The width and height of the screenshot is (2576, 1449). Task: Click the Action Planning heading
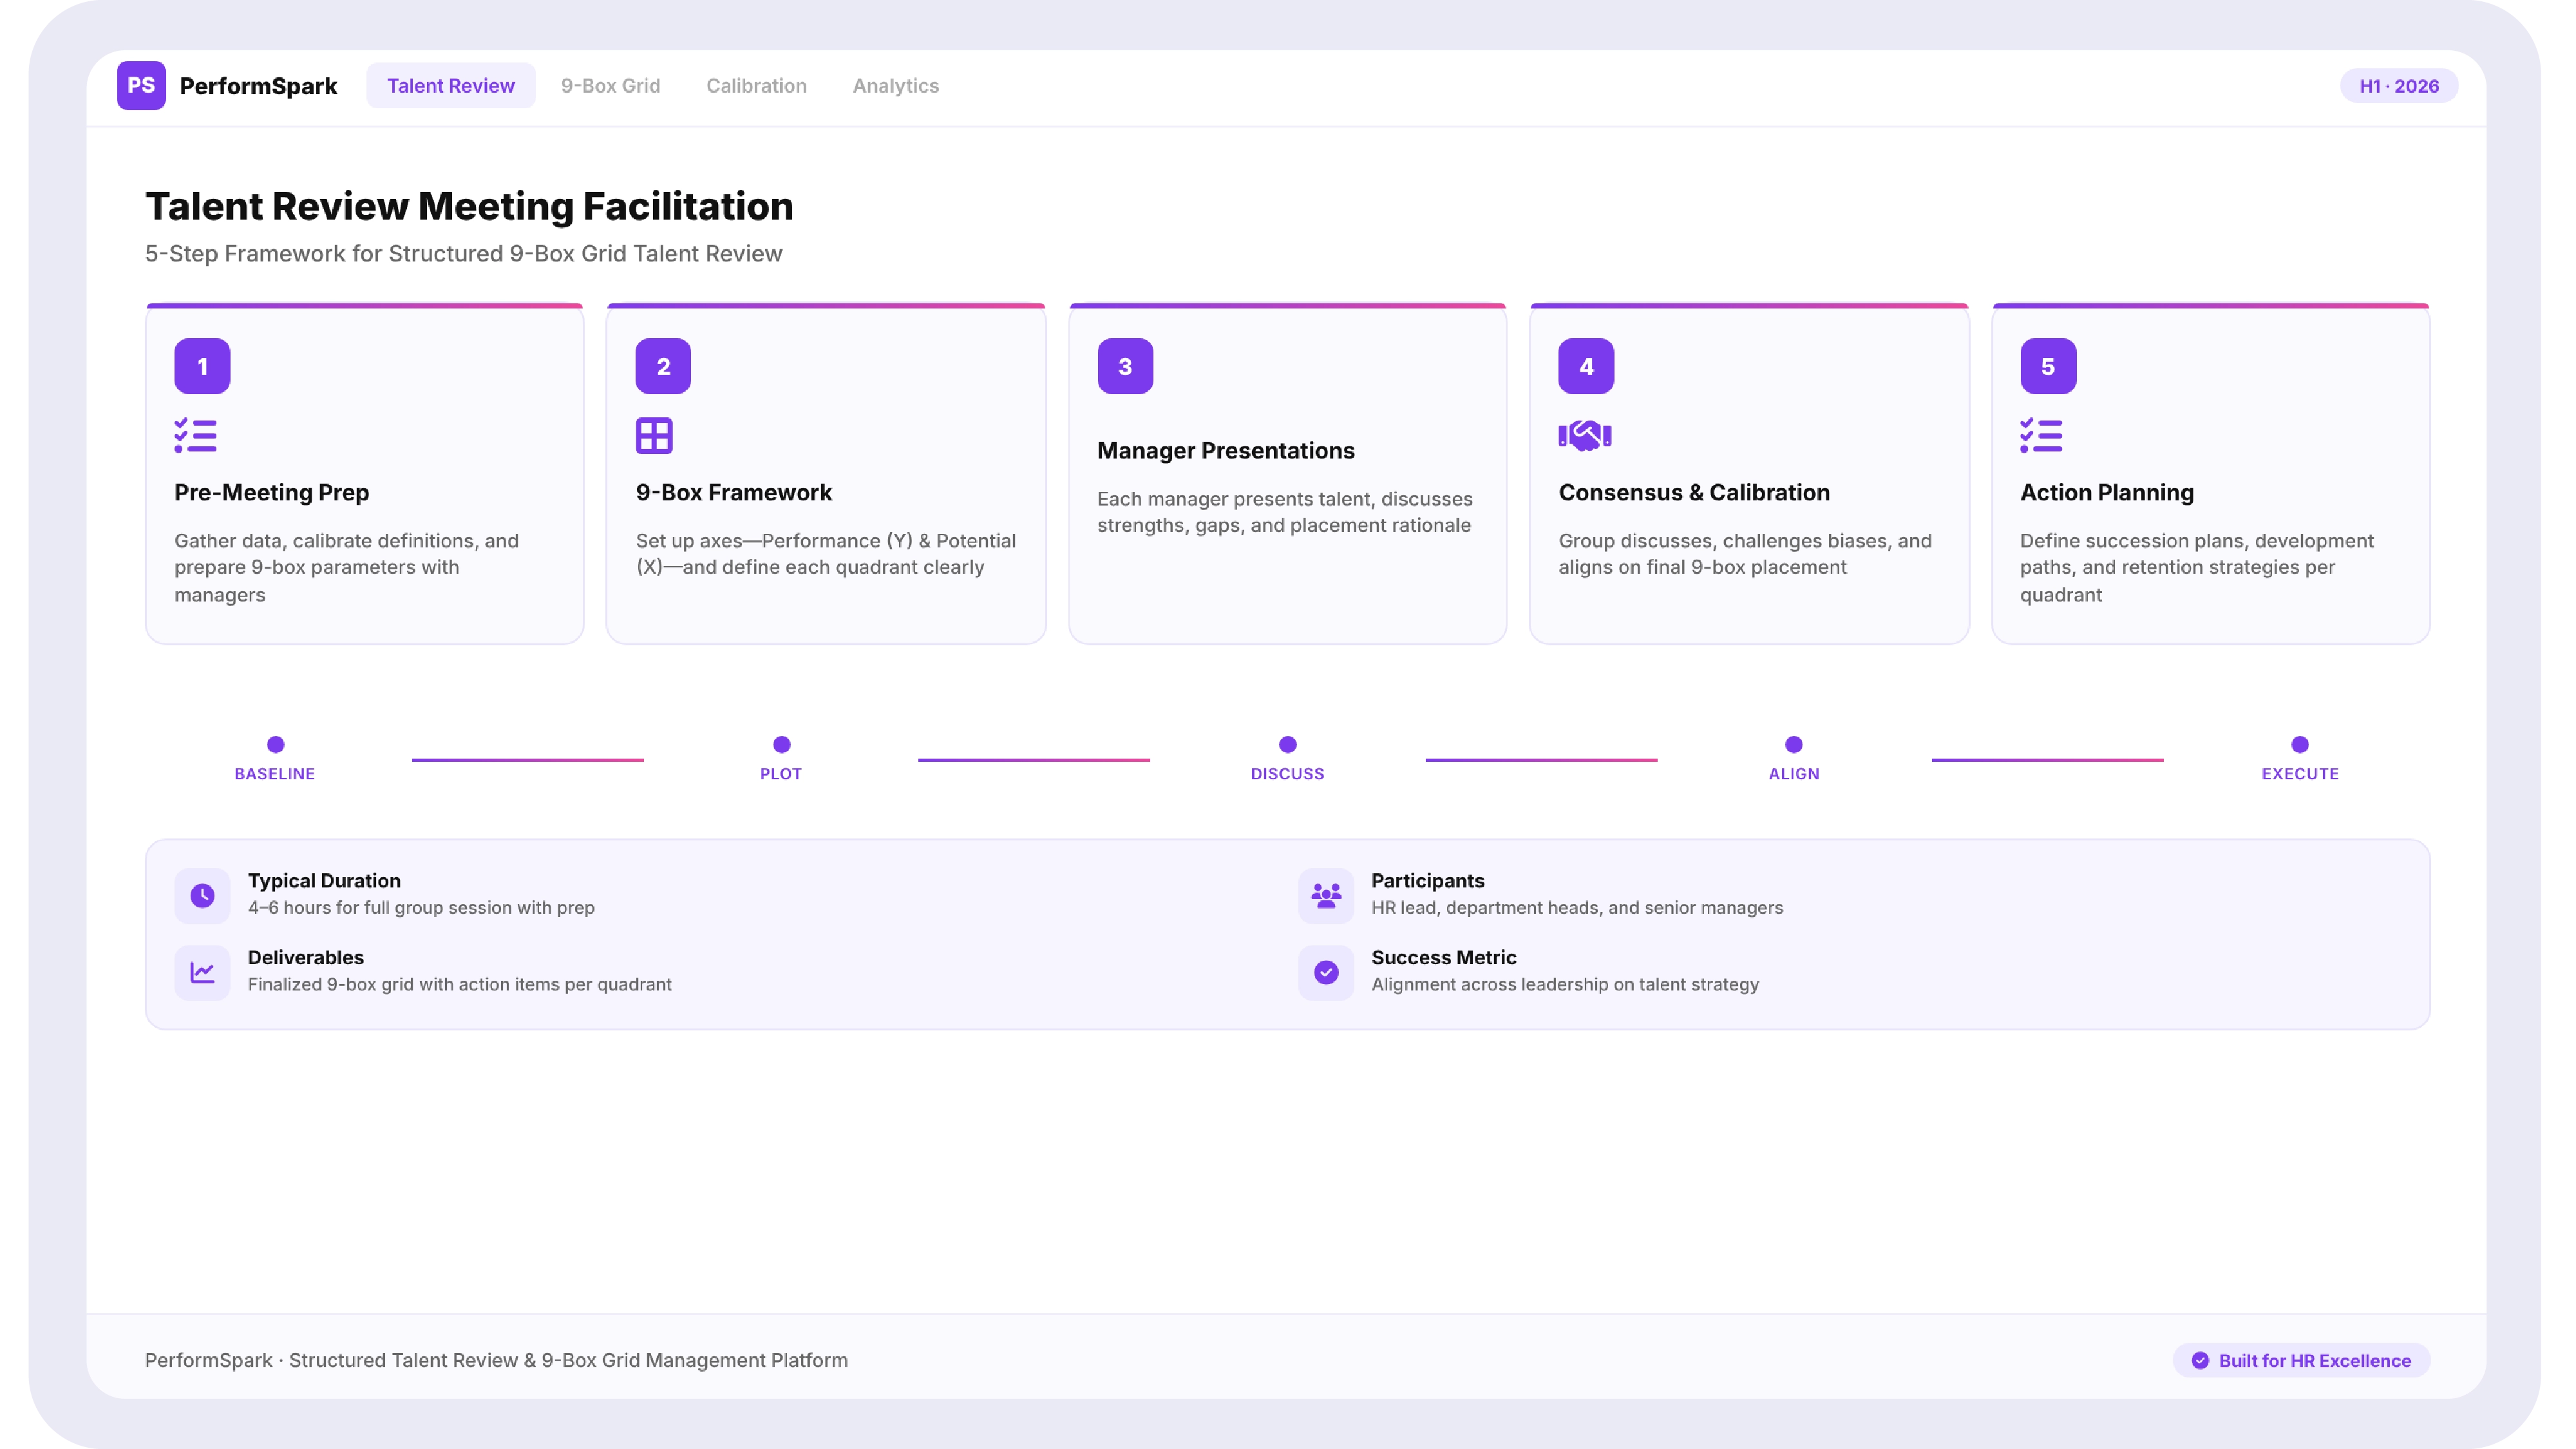coord(2107,493)
